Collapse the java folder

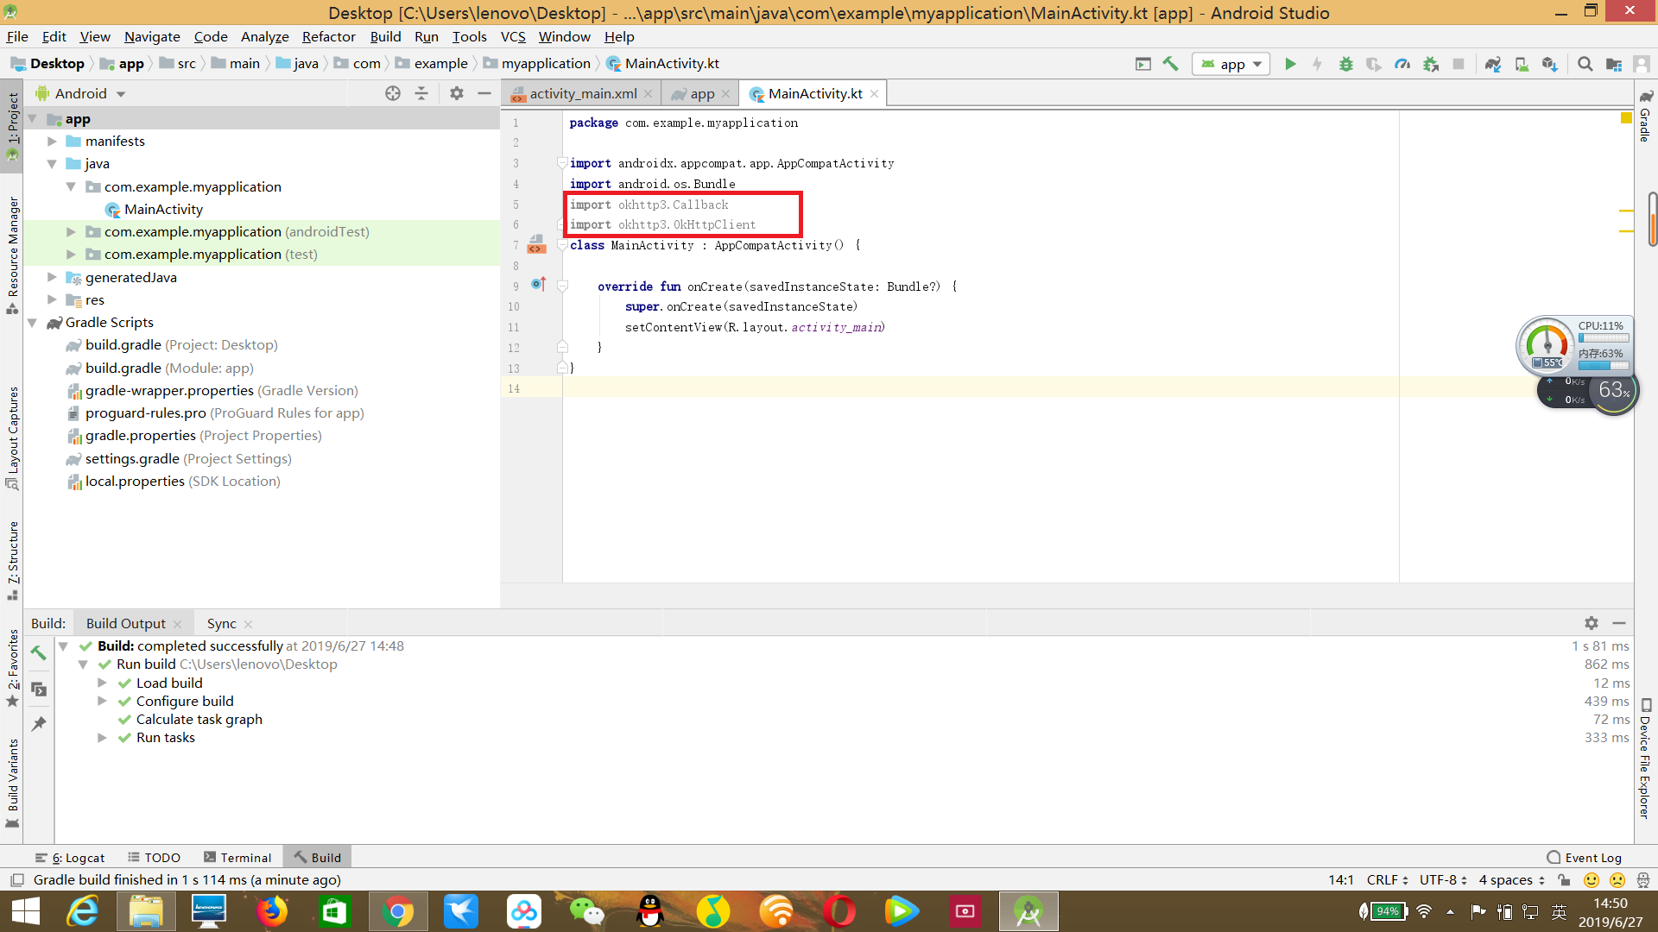point(52,164)
